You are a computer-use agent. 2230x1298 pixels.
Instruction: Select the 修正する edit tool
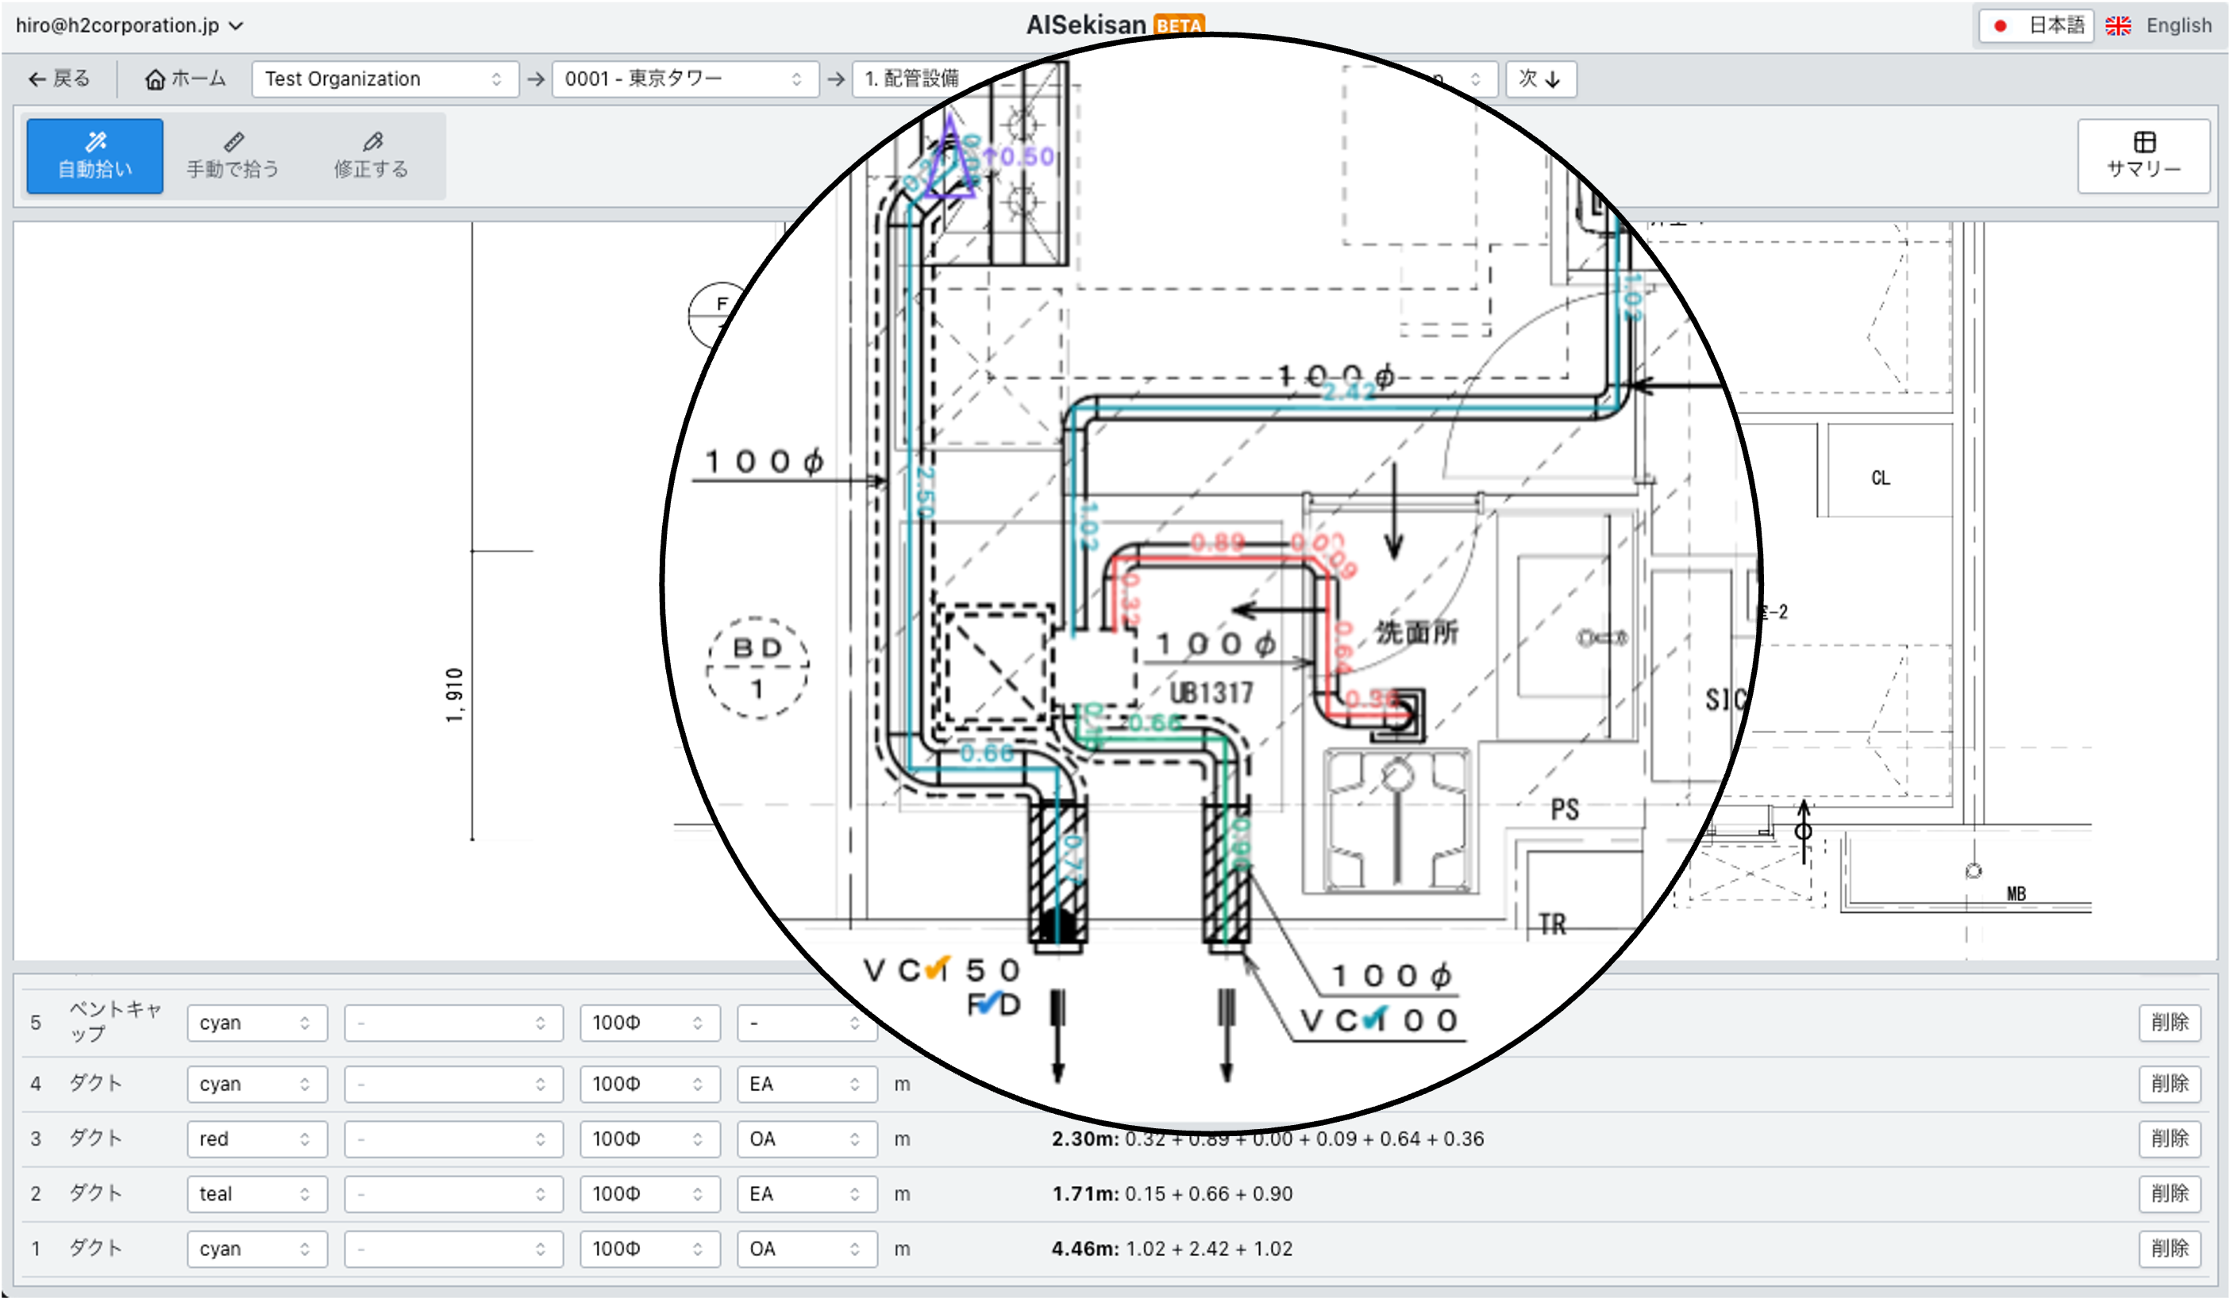[371, 156]
